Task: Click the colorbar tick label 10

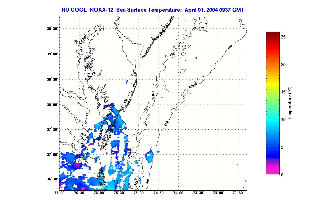Action: [283, 120]
